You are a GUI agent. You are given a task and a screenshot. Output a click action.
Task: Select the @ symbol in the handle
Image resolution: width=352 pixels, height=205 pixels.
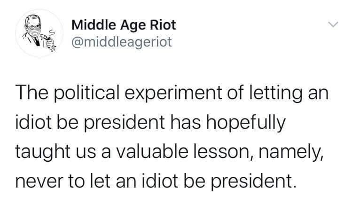tap(78, 42)
